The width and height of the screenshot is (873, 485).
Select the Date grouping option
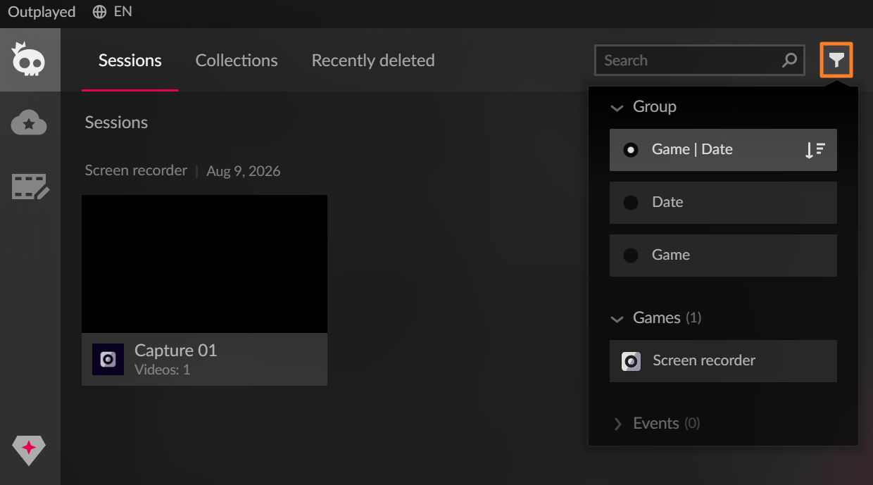coord(723,203)
